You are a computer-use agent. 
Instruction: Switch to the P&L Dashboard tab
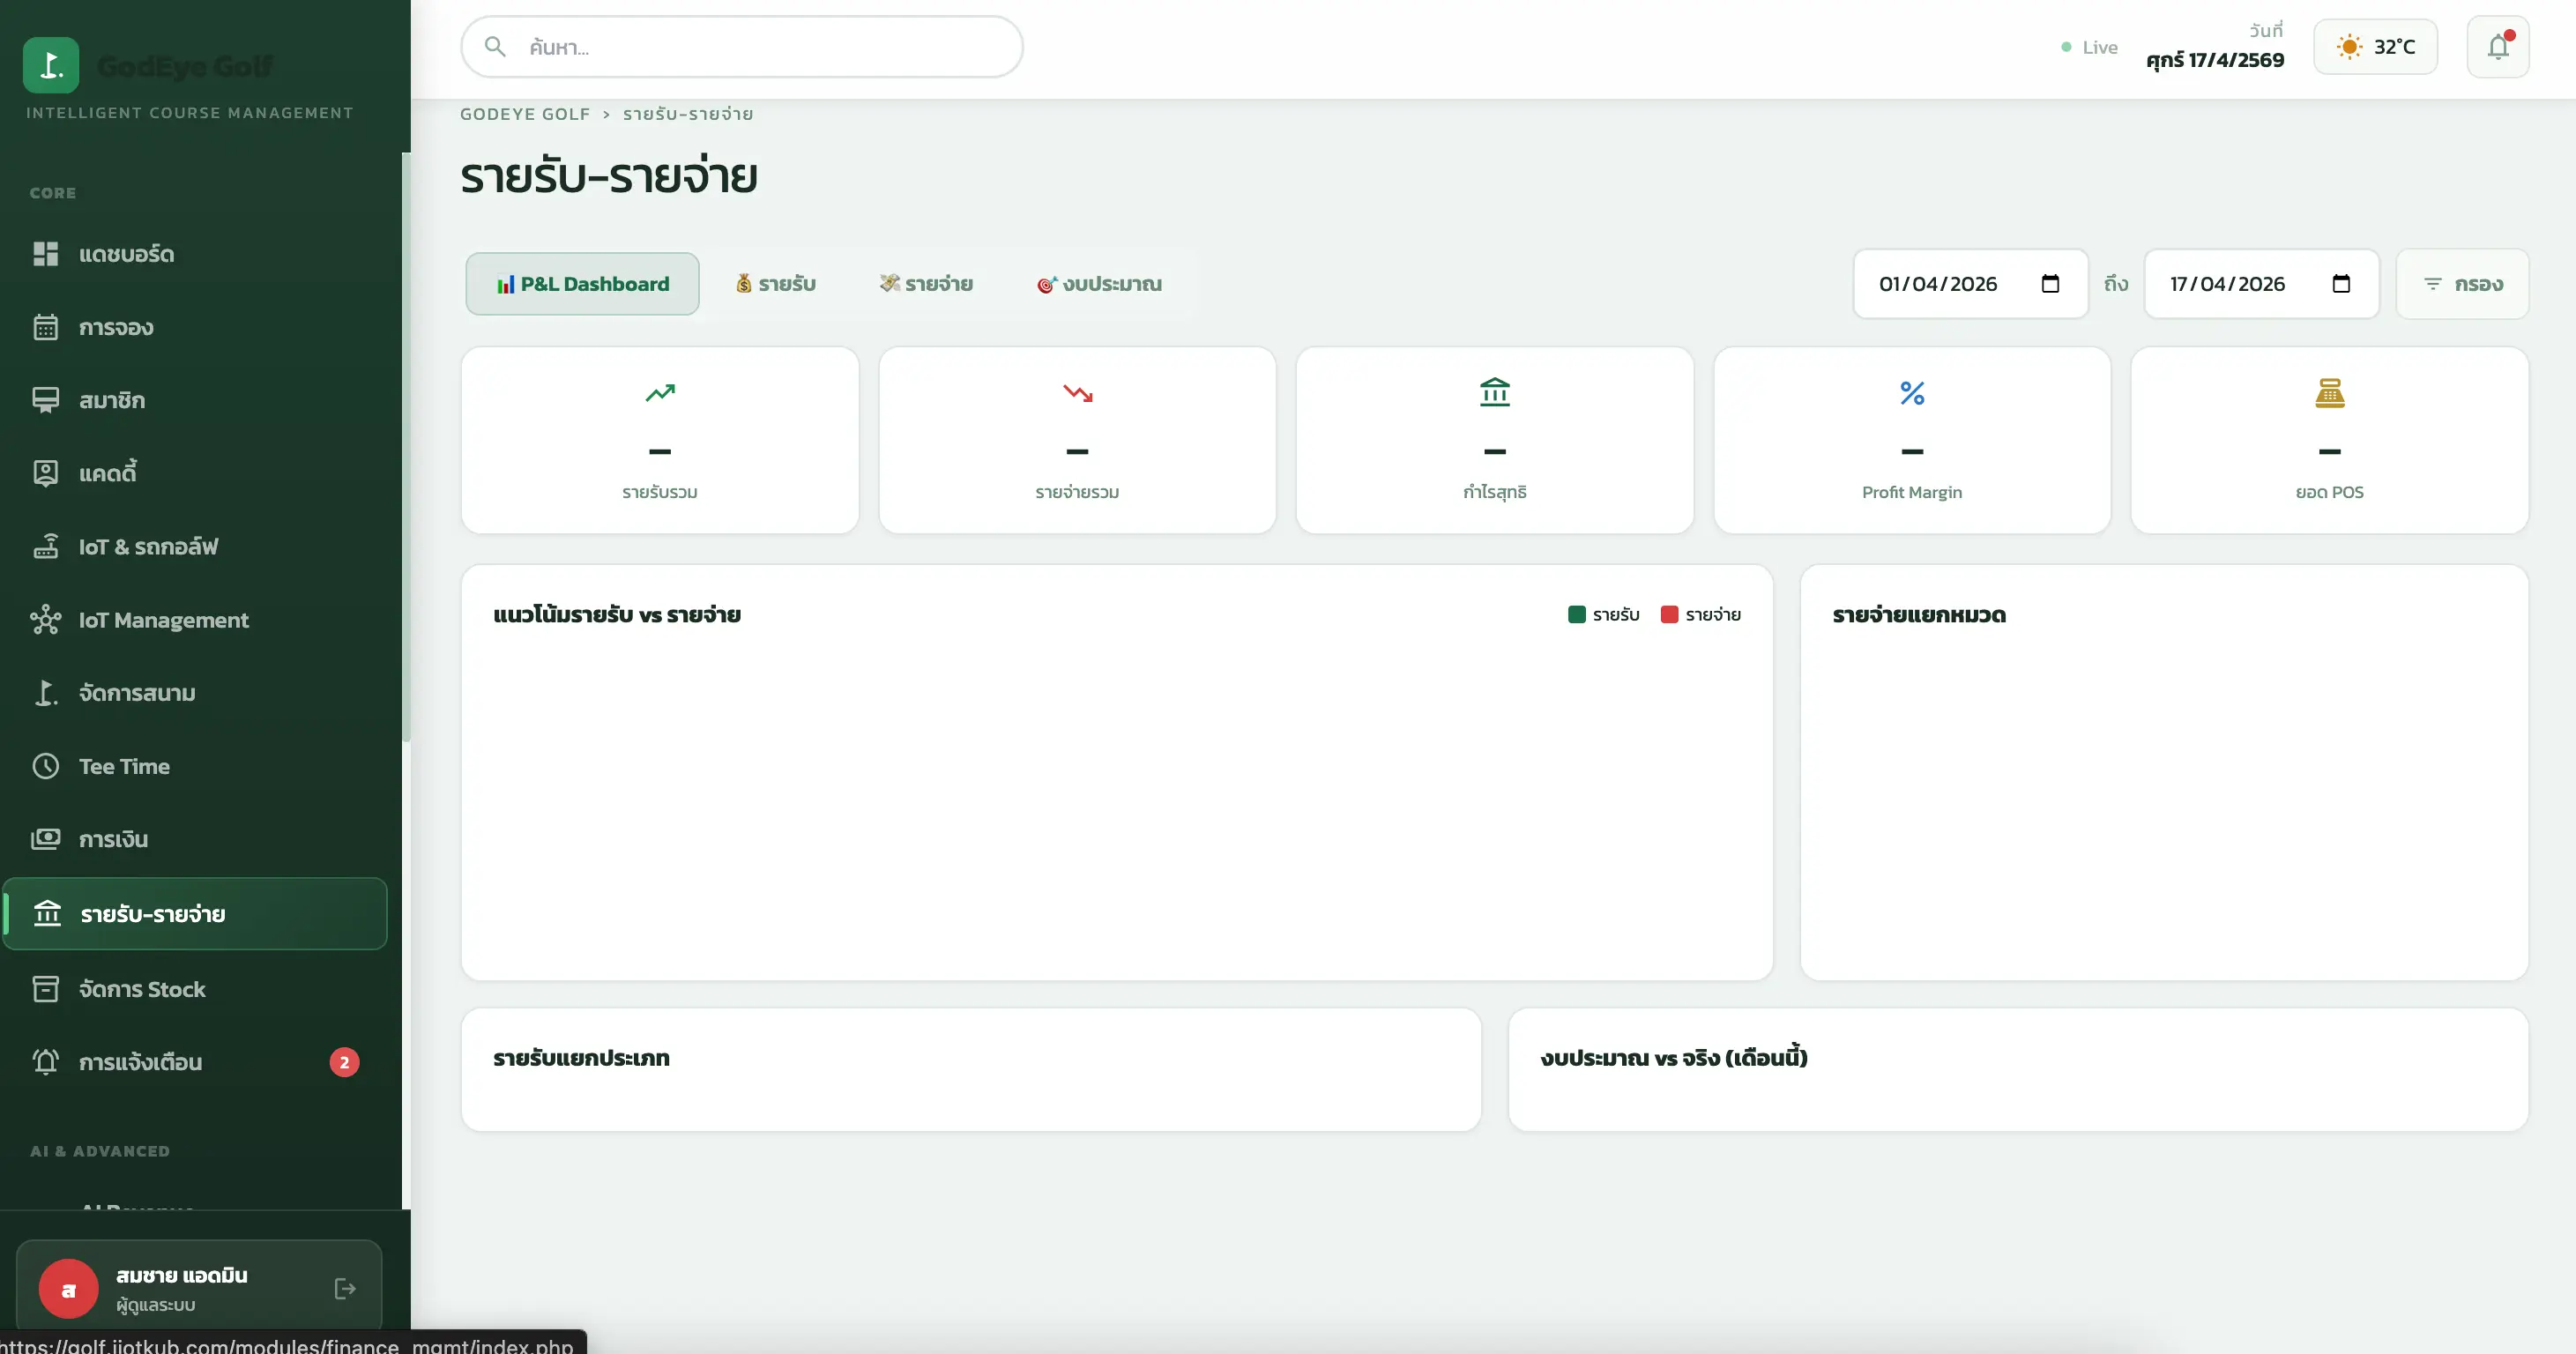pos(582,284)
